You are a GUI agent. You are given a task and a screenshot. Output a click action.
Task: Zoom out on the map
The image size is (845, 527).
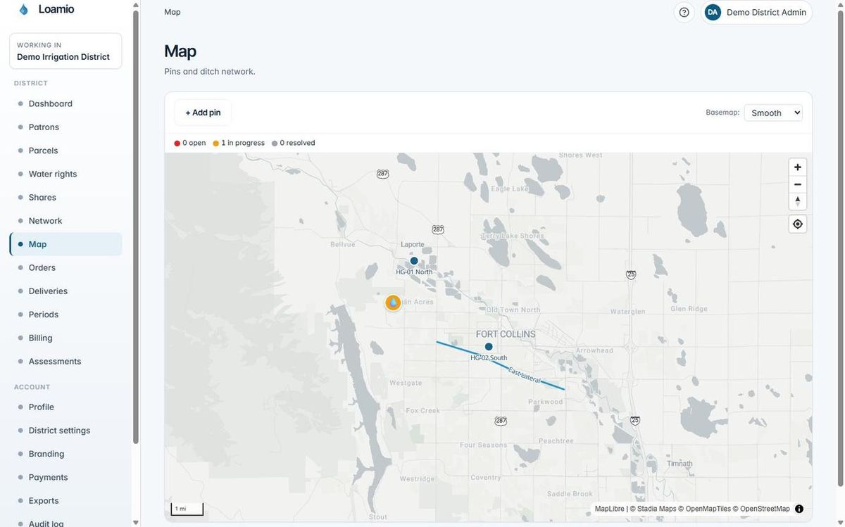pos(797,184)
